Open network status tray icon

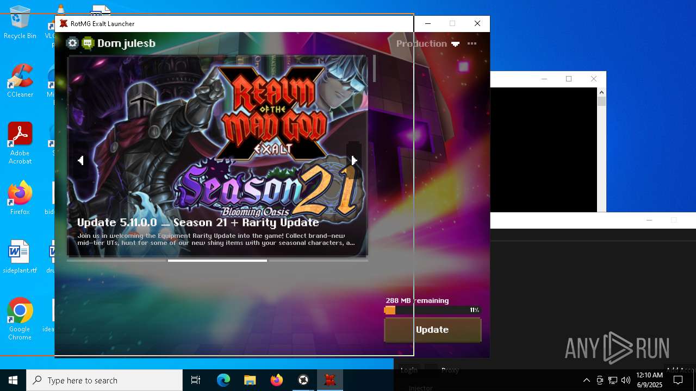pos(613,380)
